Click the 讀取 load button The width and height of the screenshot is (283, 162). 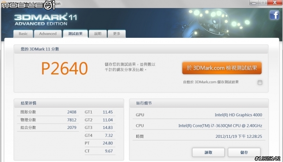208,152
